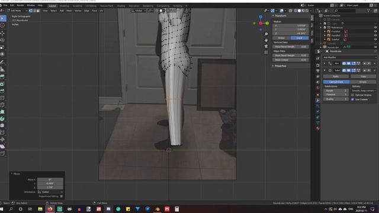Screen dimensions: 379x213
Task: Select the Bevel tool
Action: [x=2, y=91]
